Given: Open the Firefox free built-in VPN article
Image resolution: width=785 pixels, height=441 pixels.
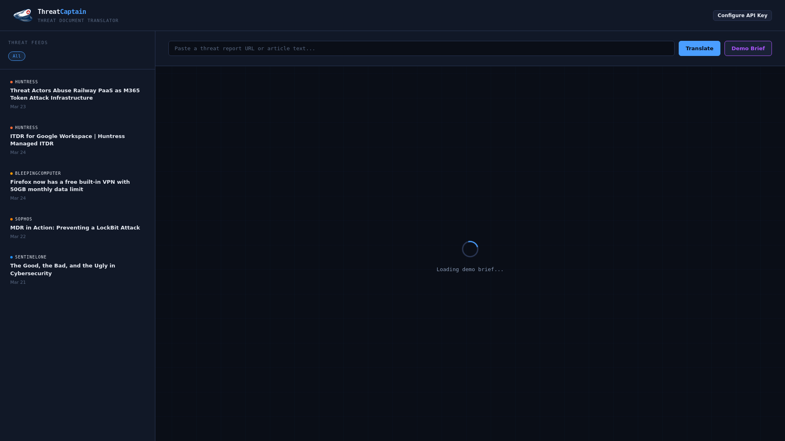Looking at the screenshot, I should pos(77,186).
